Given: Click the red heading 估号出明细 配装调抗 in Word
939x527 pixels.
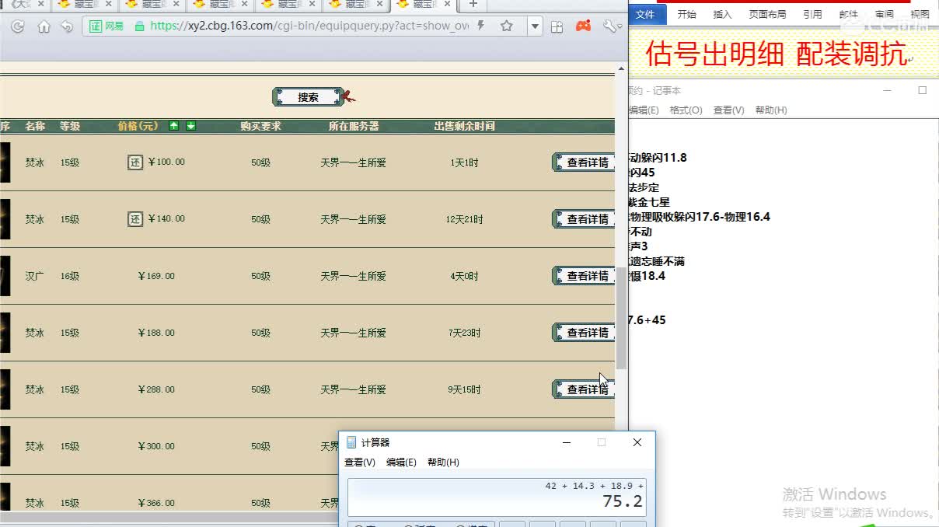Looking at the screenshot, I should pos(776,54).
